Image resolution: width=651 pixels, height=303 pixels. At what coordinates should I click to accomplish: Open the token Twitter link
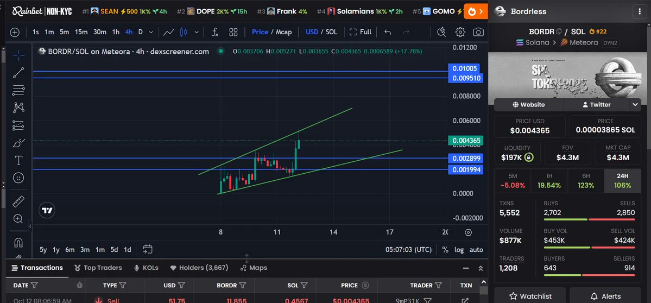pos(597,105)
